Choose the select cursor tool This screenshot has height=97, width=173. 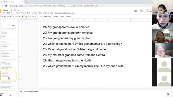pyautogui.click(x=23, y=16)
